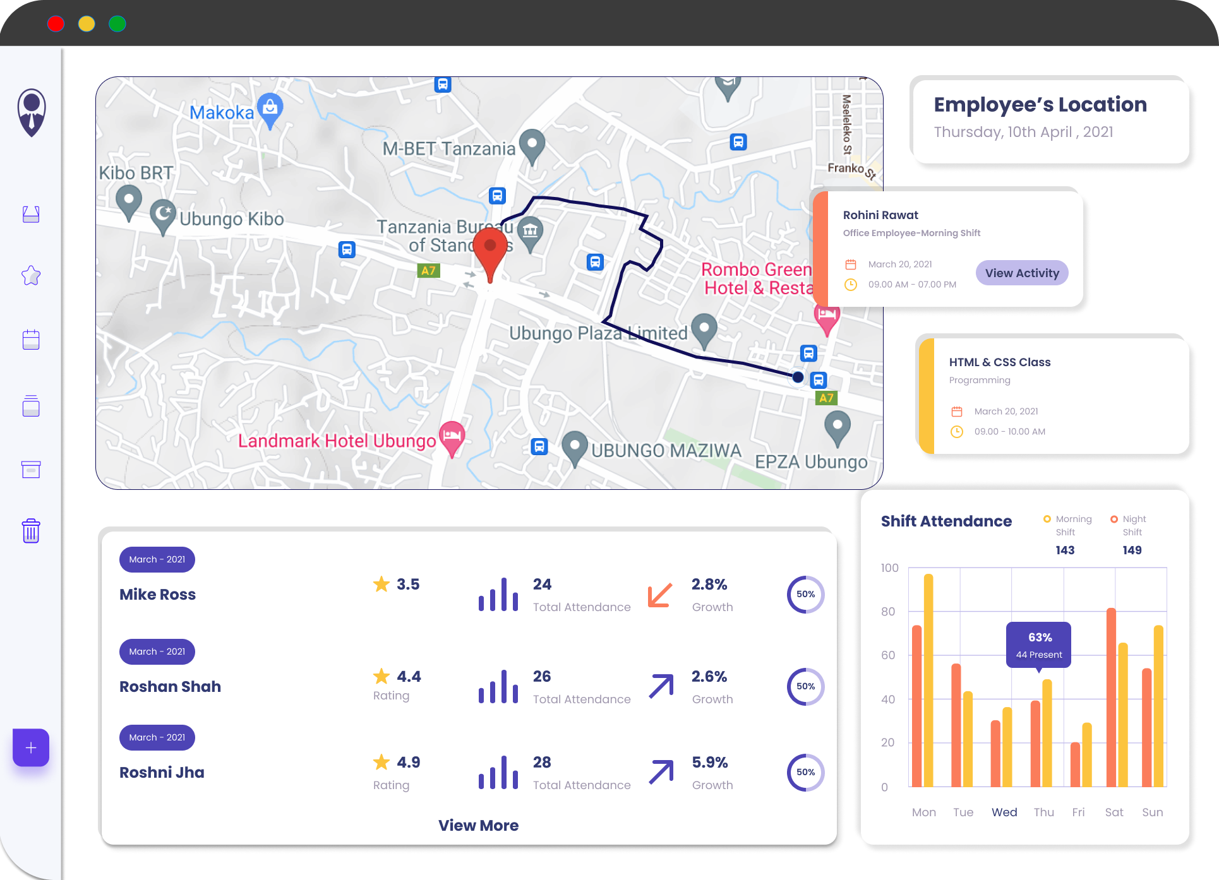
Task: Open the archive box icon in sidebar
Action: point(31,469)
